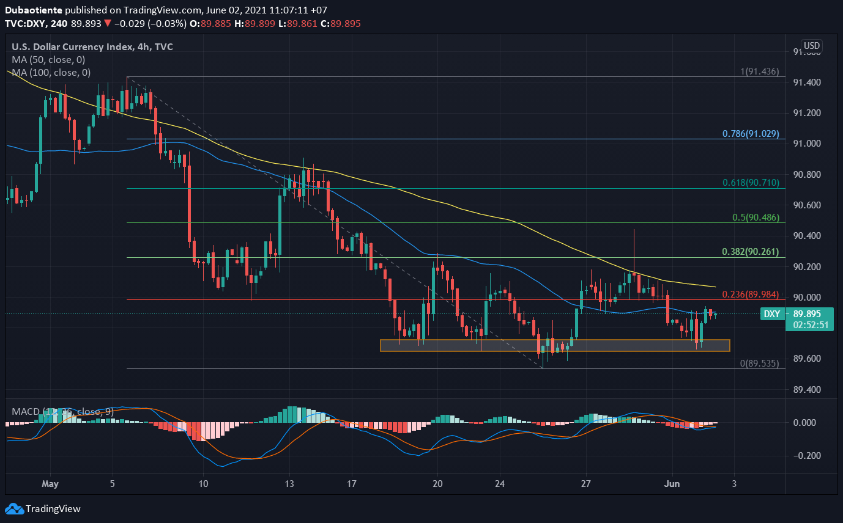843x523 pixels.
Task: Click the 0(89.535) Fibonacci label
Action: (x=760, y=363)
